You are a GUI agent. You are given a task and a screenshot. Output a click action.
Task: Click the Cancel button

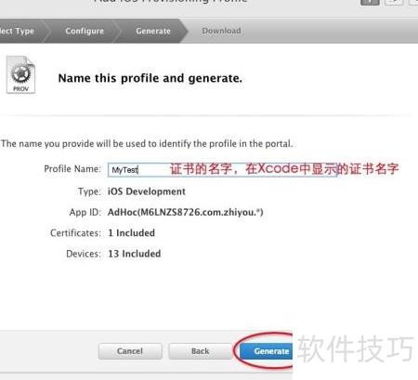130,351
